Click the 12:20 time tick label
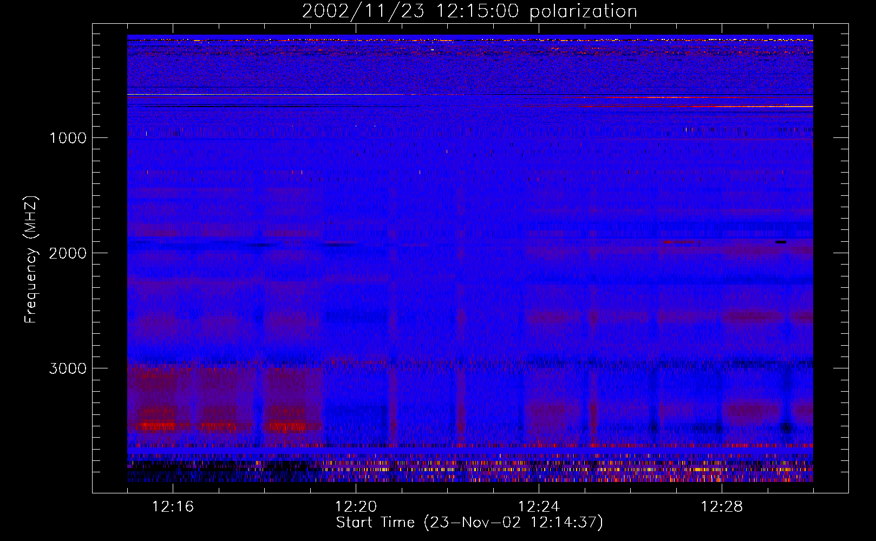Image resolution: width=876 pixels, height=541 pixels. [x=356, y=507]
